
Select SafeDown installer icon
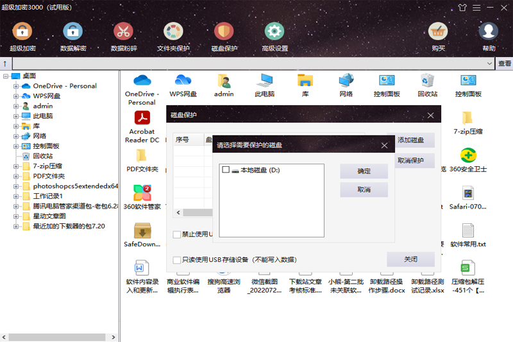(142, 235)
